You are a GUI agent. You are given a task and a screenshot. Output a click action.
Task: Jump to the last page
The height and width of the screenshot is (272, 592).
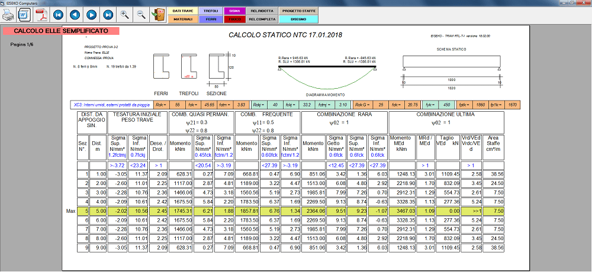[108, 15]
